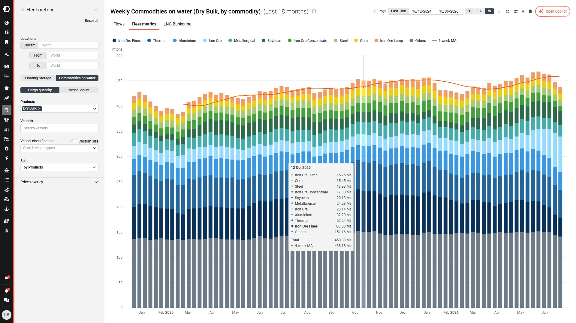Toggle Iron Ore Lump legend entry
576x323 pixels.
tap(388, 41)
